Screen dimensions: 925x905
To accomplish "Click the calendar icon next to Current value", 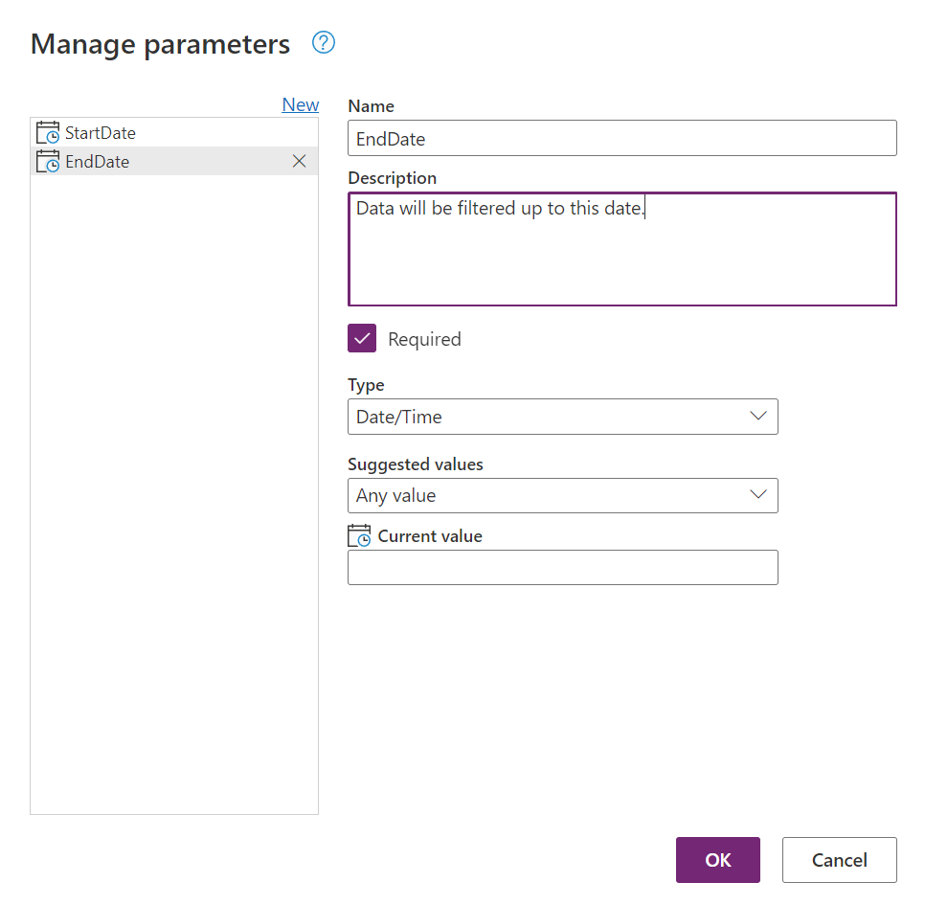I will coord(359,535).
